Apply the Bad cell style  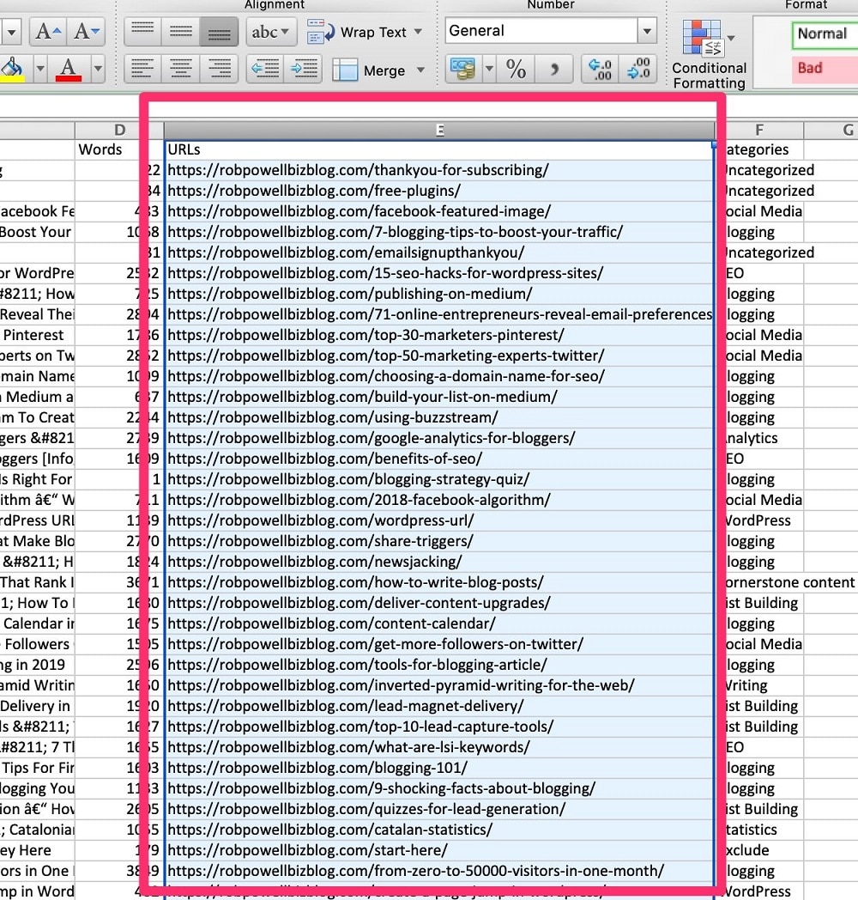(x=825, y=68)
